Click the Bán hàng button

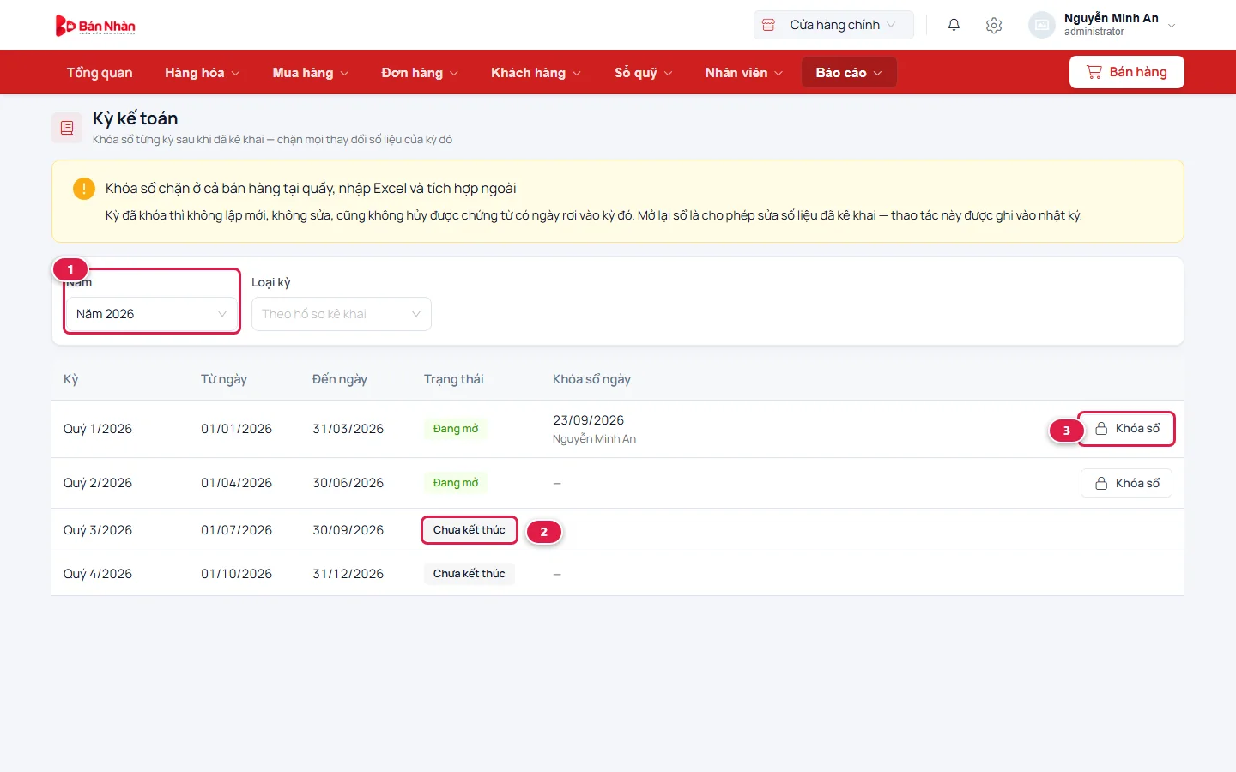[x=1127, y=72]
